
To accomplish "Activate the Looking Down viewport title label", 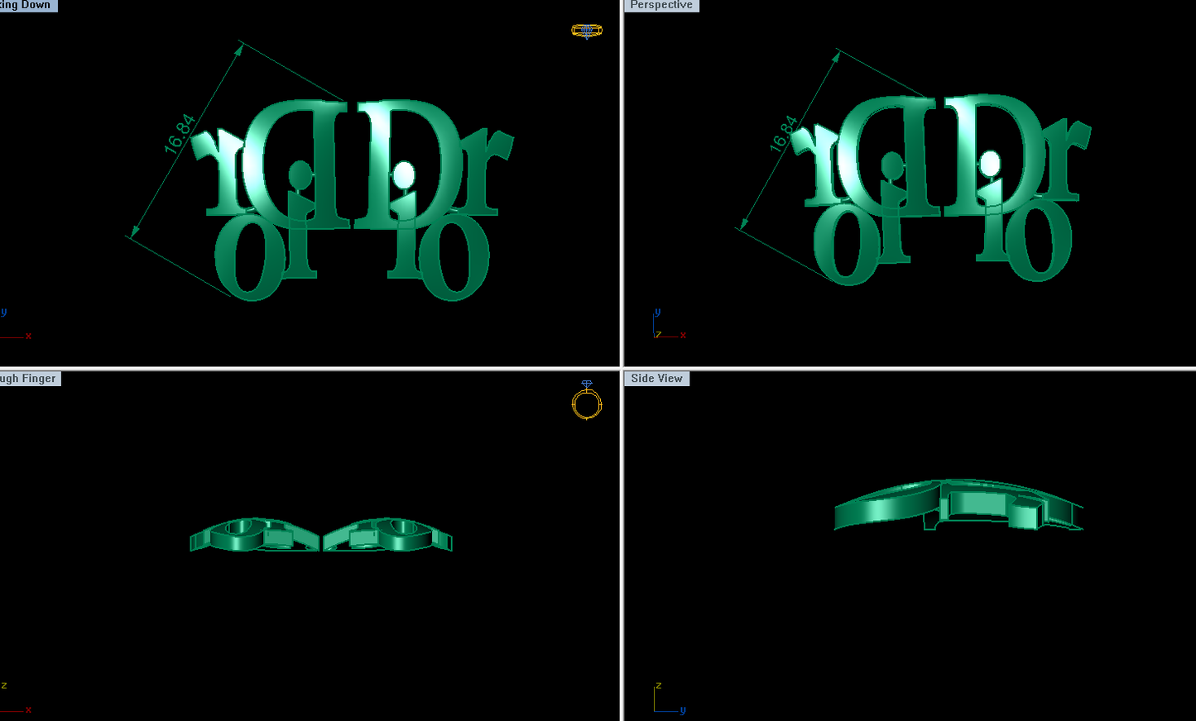I will point(28,5).
